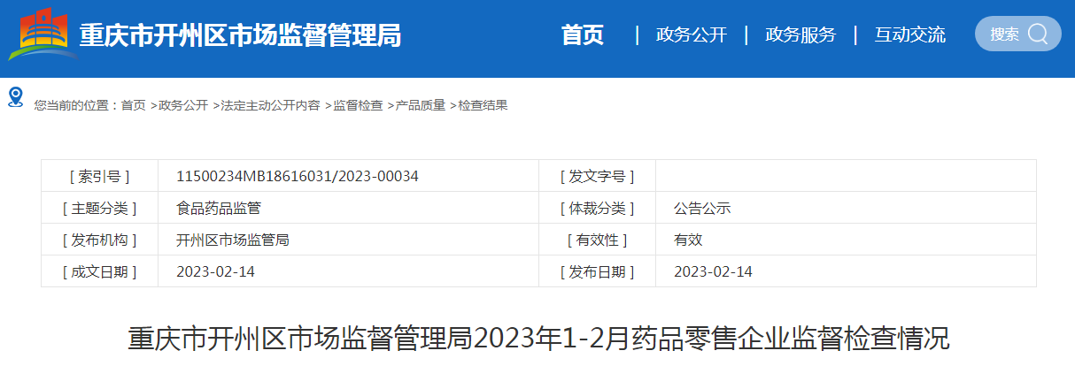Screen dimensions: 1075x366
Task: Open 监督检查 breadcrumb link
Action: [358, 105]
